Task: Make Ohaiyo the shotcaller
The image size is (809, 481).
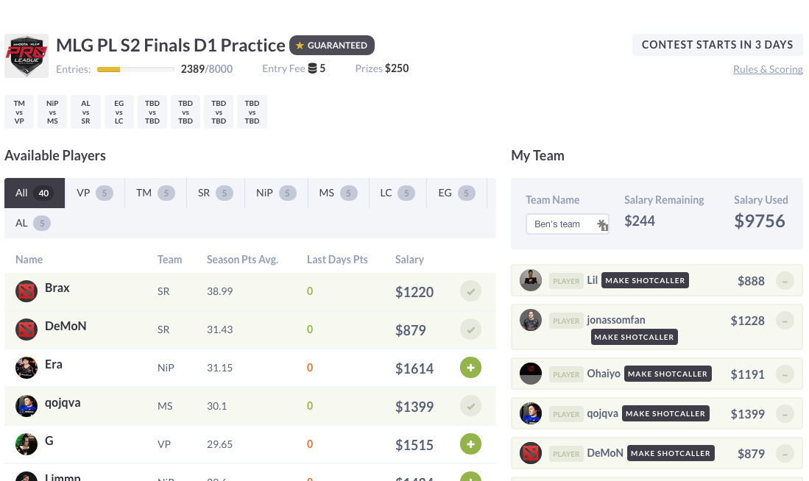Action: point(668,374)
